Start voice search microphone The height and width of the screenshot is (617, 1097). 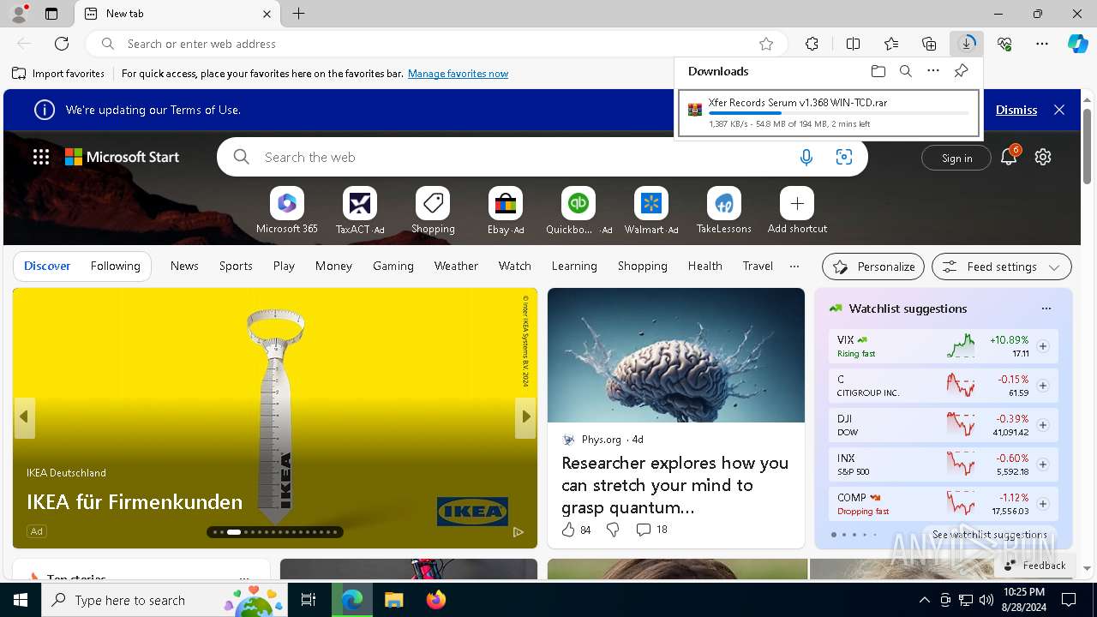pos(806,157)
